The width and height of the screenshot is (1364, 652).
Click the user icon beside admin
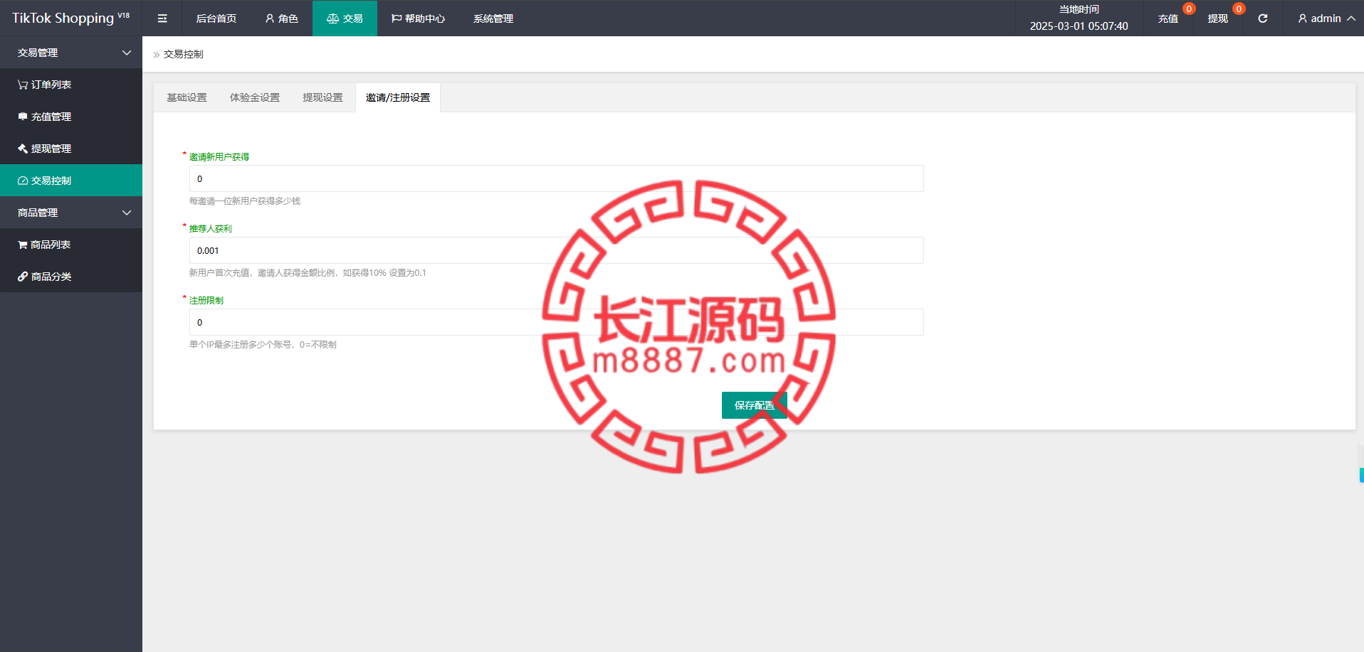1302,18
